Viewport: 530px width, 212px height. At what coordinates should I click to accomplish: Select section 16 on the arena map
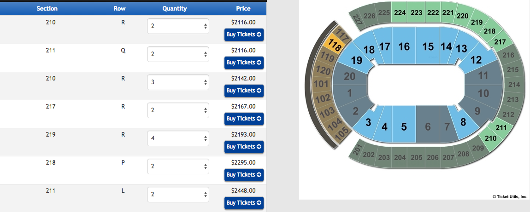click(404, 46)
